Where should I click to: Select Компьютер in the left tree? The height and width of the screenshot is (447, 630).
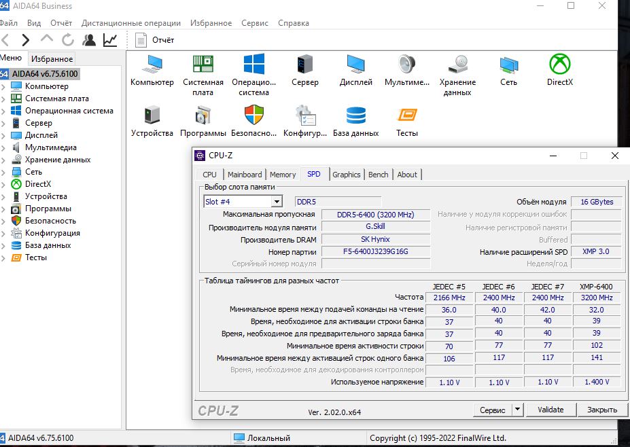[47, 86]
